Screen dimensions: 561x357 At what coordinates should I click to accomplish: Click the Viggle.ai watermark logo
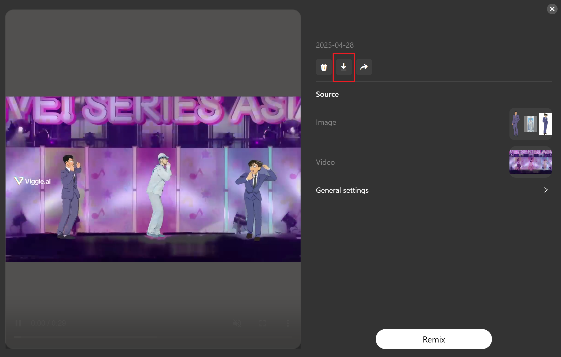tap(32, 181)
